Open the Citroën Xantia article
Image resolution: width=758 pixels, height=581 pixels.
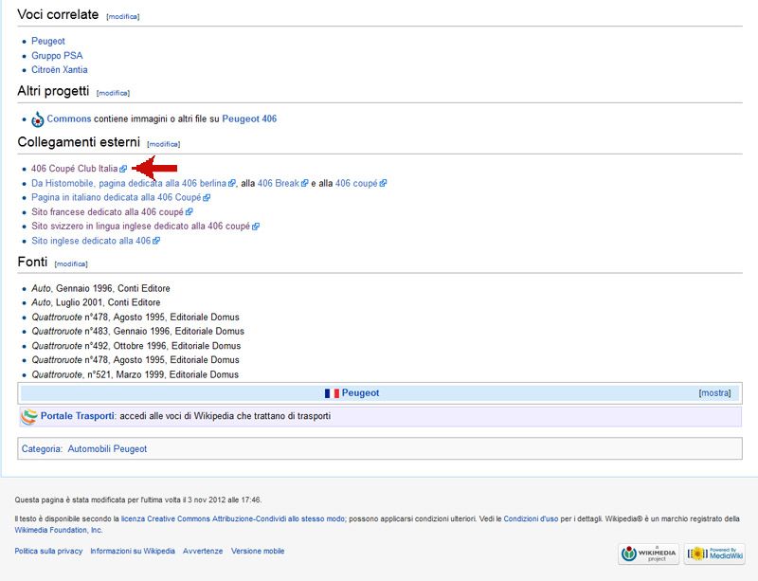pos(60,70)
